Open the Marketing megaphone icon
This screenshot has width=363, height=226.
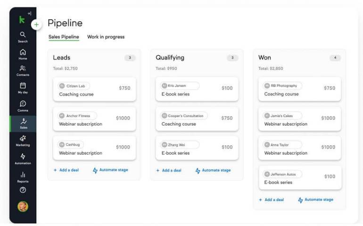pyautogui.click(x=23, y=140)
